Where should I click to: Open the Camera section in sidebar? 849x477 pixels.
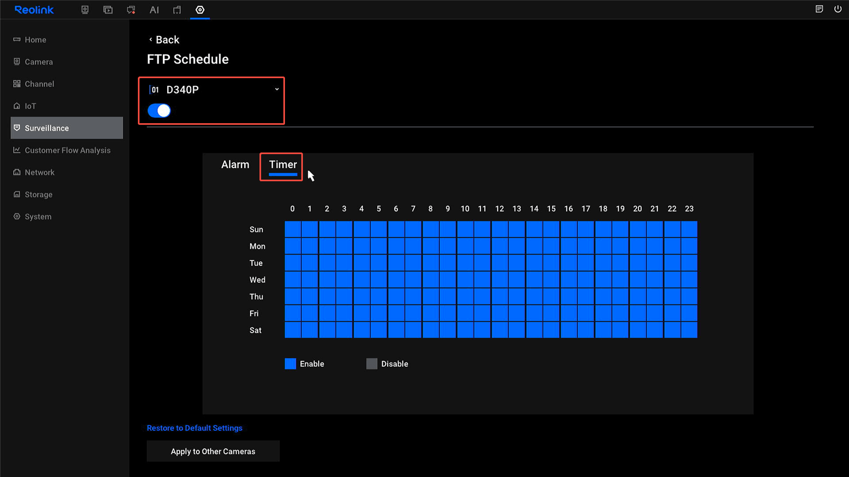39,61
